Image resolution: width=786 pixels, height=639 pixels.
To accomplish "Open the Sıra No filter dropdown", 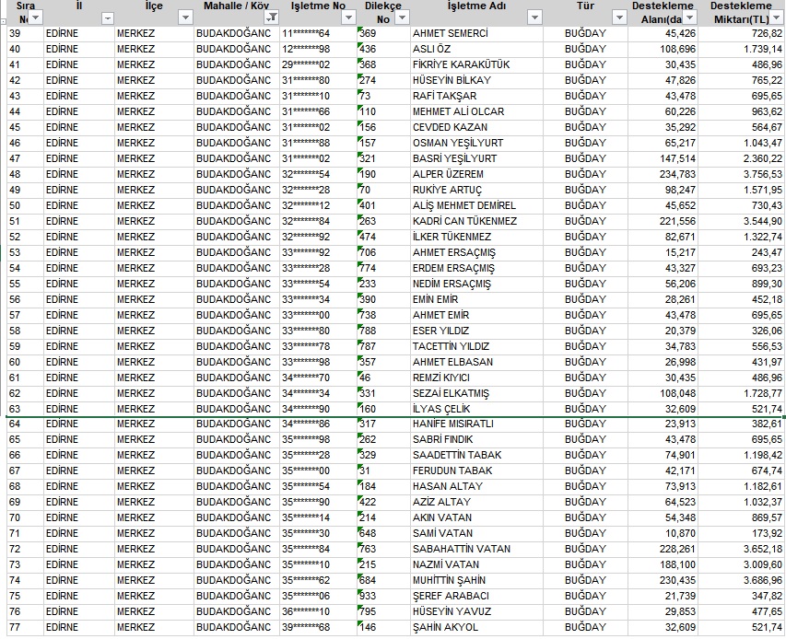I will click(35, 18).
